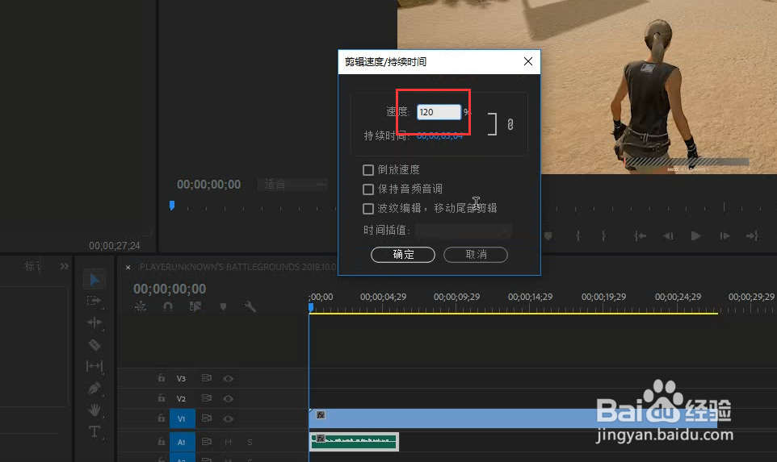Click 取消 to cancel dialog

click(476, 255)
